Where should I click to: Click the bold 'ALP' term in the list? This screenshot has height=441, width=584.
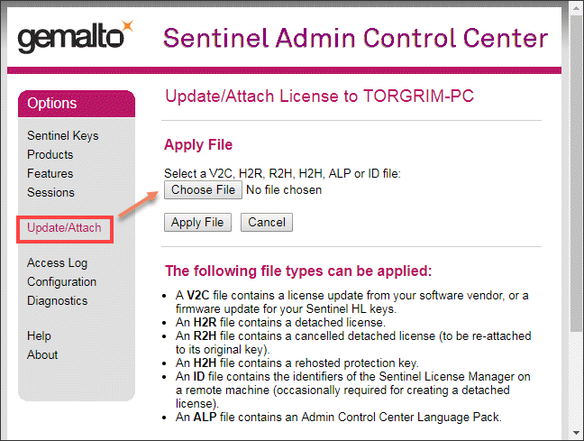point(205,417)
